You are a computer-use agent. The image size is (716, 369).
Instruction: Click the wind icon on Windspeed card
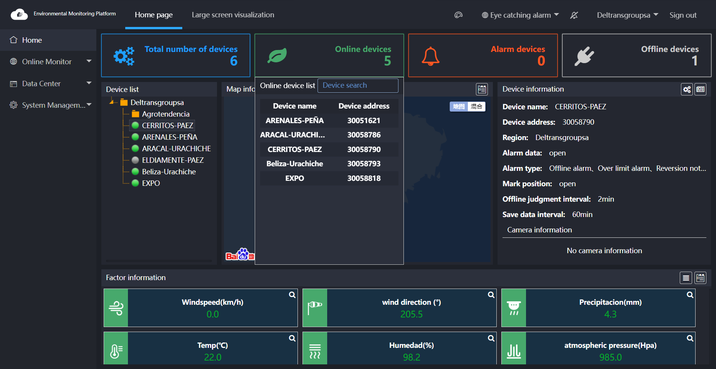(116, 308)
